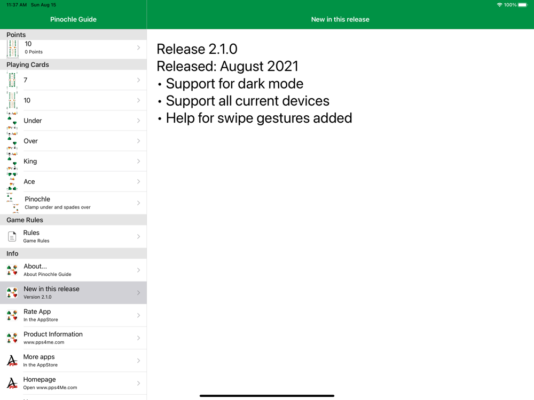Open Rate App in the AppStore

click(73, 315)
